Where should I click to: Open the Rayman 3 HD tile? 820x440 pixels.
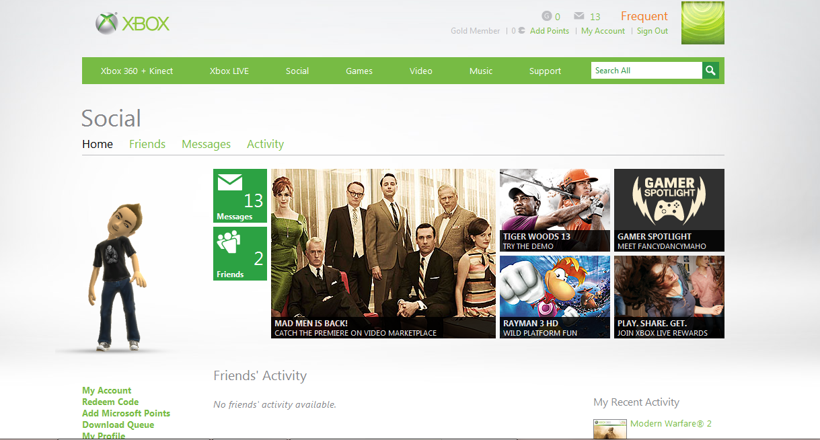pos(555,297)
